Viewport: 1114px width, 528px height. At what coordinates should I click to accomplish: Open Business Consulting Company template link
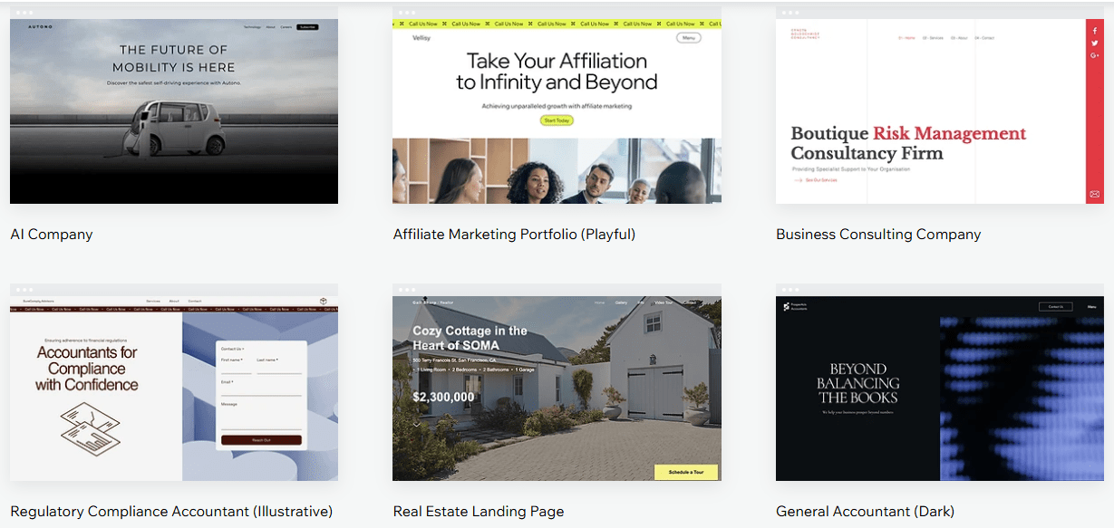tap(878, 234)
